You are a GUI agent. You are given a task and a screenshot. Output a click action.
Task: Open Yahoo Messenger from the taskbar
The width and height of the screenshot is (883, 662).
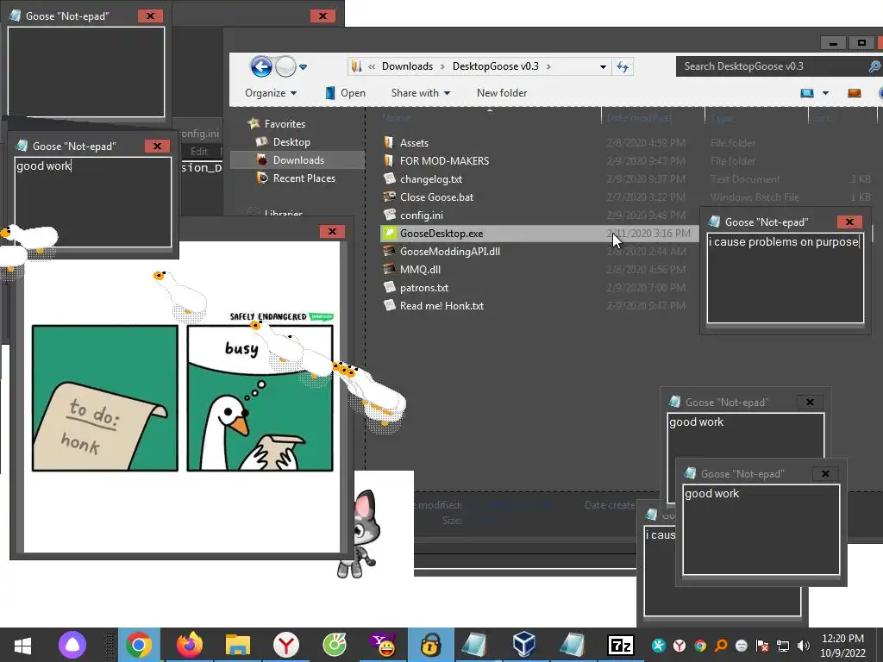382,645
